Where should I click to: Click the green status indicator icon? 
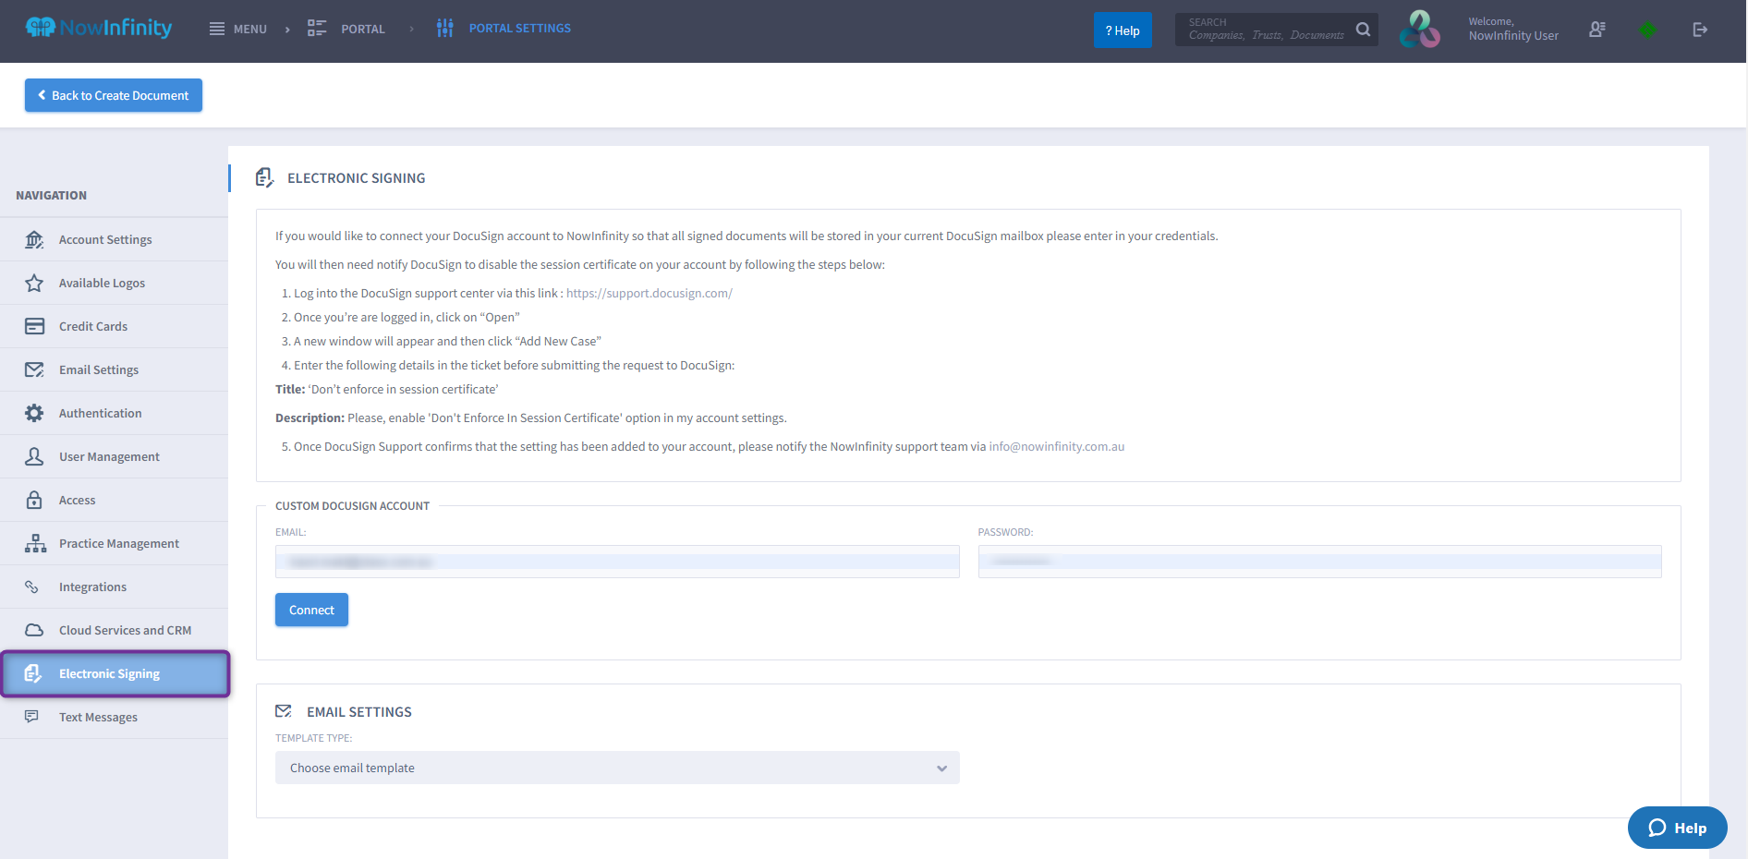click(x=1647, y=30)
